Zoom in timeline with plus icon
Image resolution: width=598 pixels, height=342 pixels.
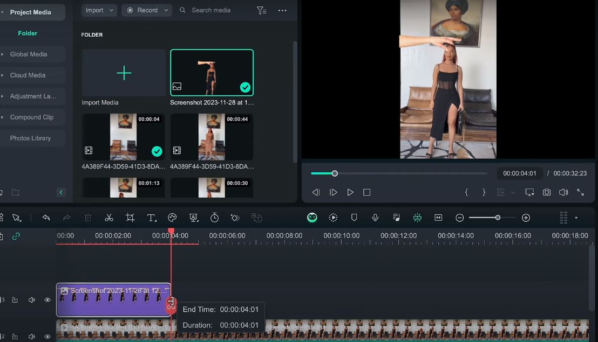click(526, 218)
